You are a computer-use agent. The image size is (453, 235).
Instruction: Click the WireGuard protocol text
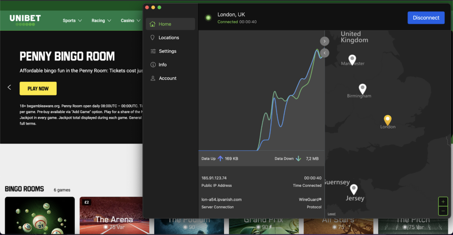(x=310, y=200)
